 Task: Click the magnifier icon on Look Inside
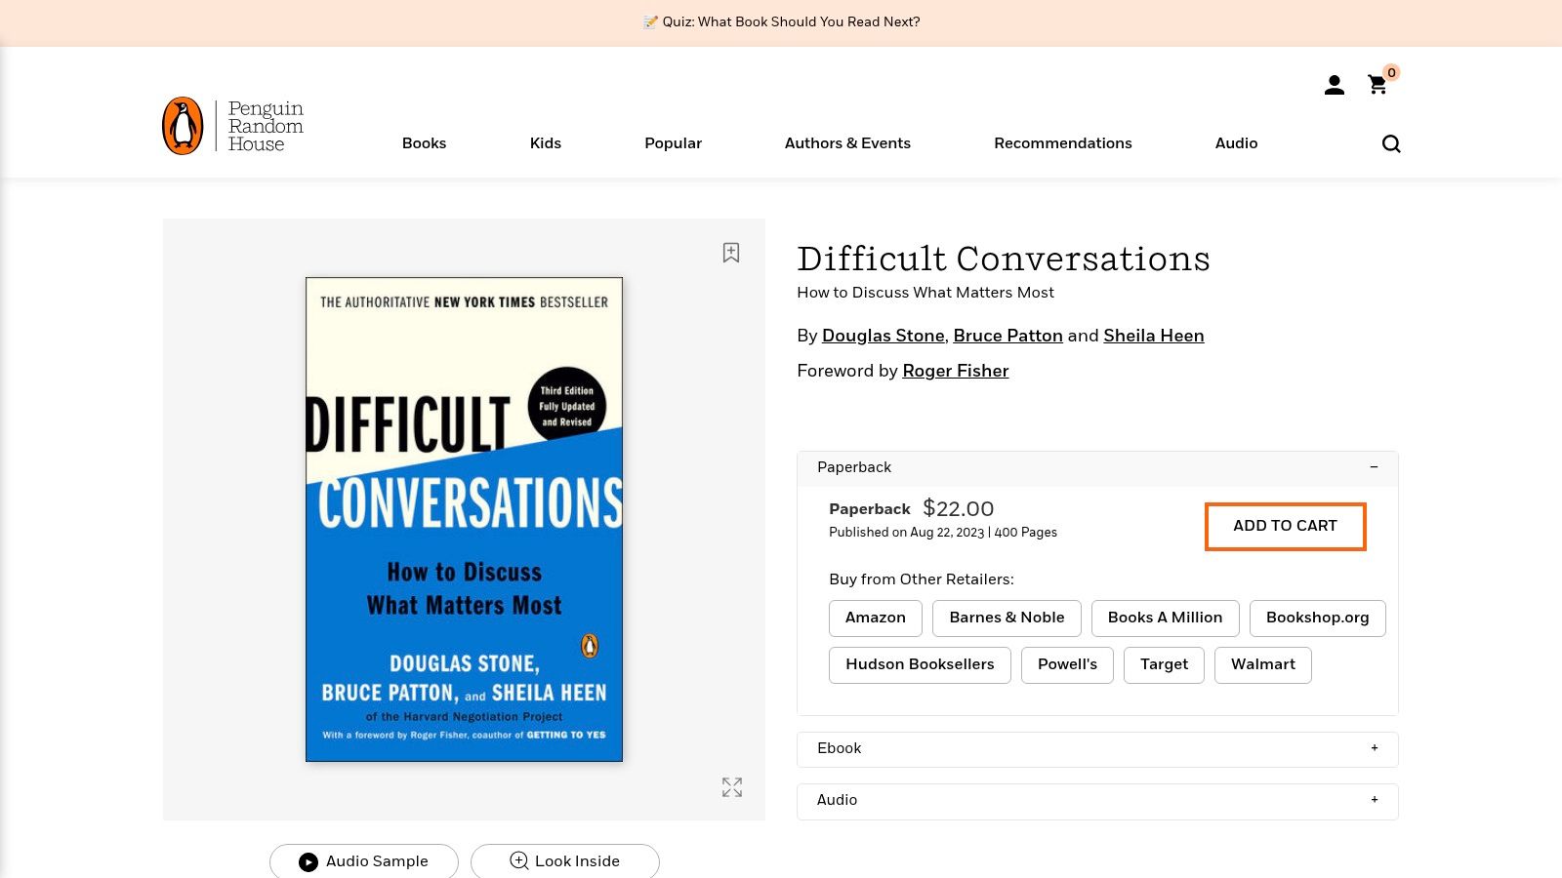click(x=518, y=861)
